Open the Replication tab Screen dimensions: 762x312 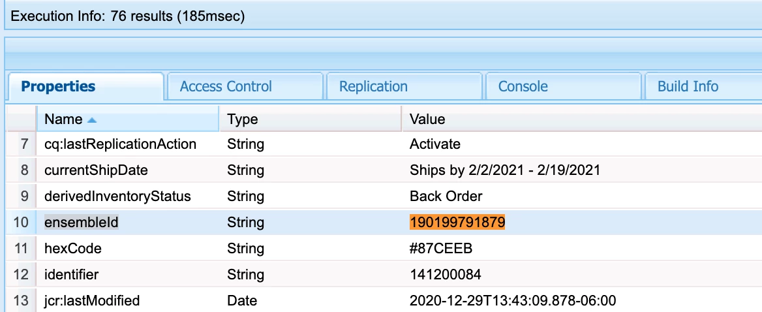click(x=373, y=86)
